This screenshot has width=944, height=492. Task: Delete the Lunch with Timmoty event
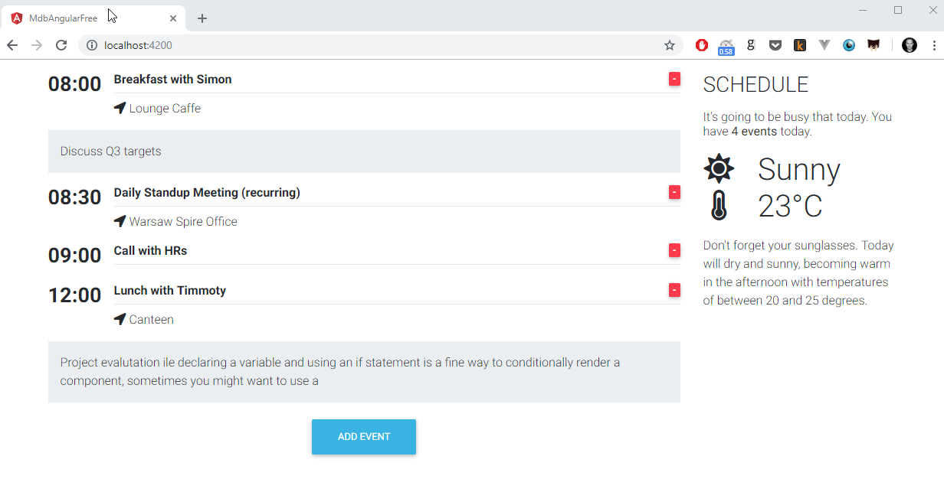click(674, 290)
